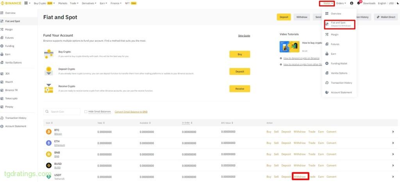Click the Margin sidebar icon
Screen dimensions: 400x182
(2, 30)
